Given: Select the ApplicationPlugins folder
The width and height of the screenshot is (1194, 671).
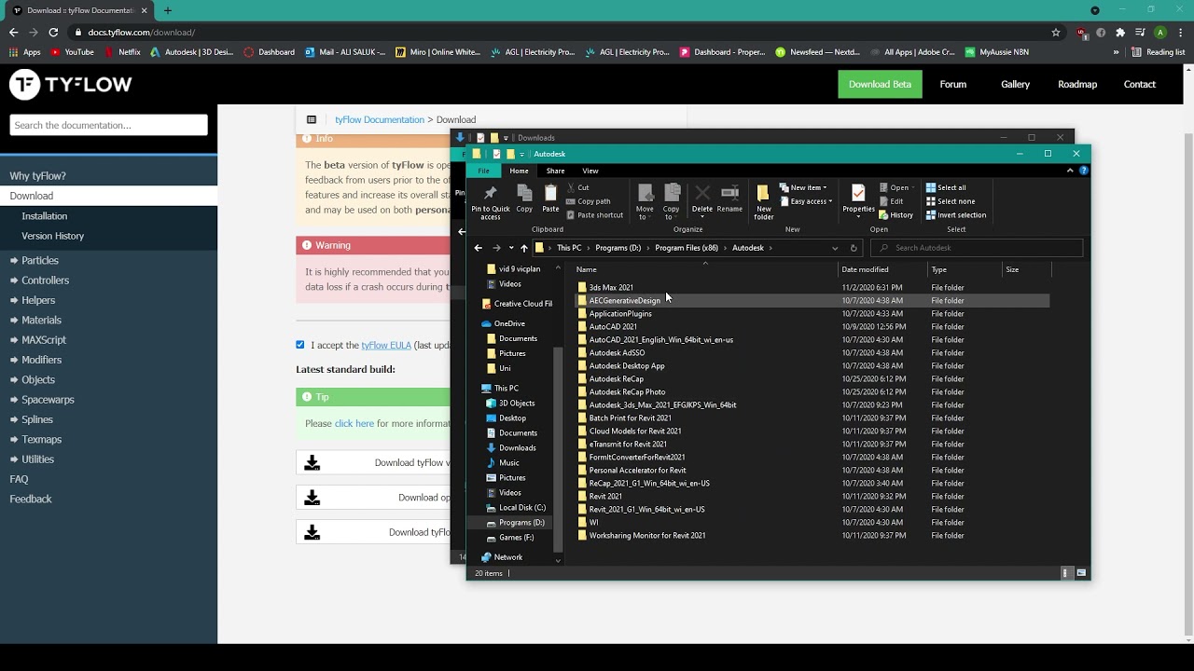Looking at the screenshot, I should (x=620, y=314).
